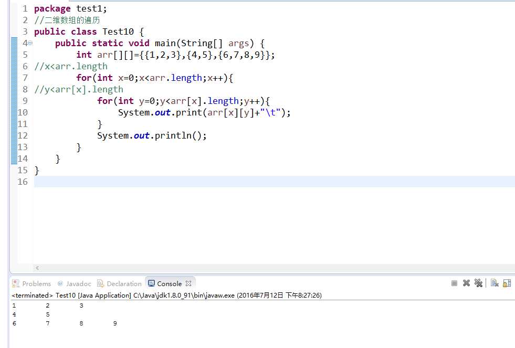
Task: Click console output value 5
Action: tap(48, 314)
